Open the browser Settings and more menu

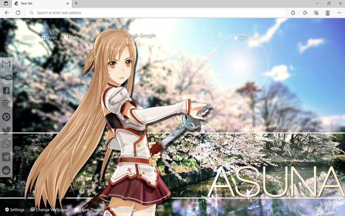[x=339, y=13]
